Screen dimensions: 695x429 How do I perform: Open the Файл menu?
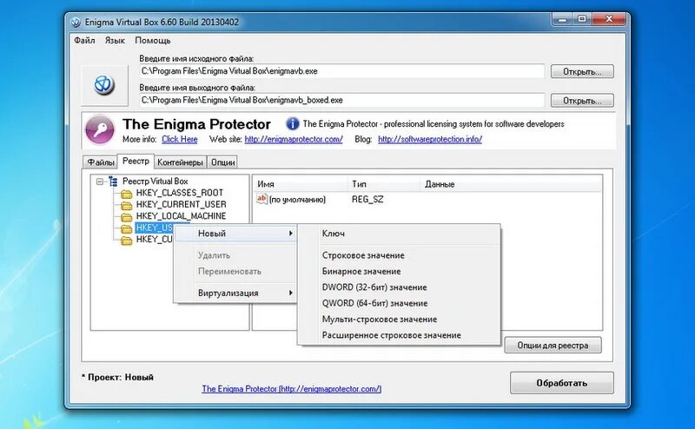(84, 40)
